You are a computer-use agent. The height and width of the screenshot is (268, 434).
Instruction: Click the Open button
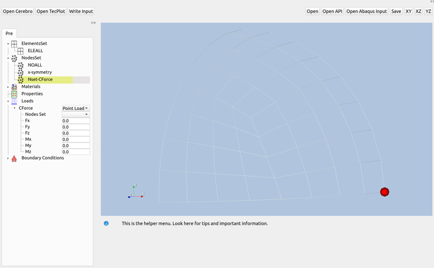click(313, 11)
